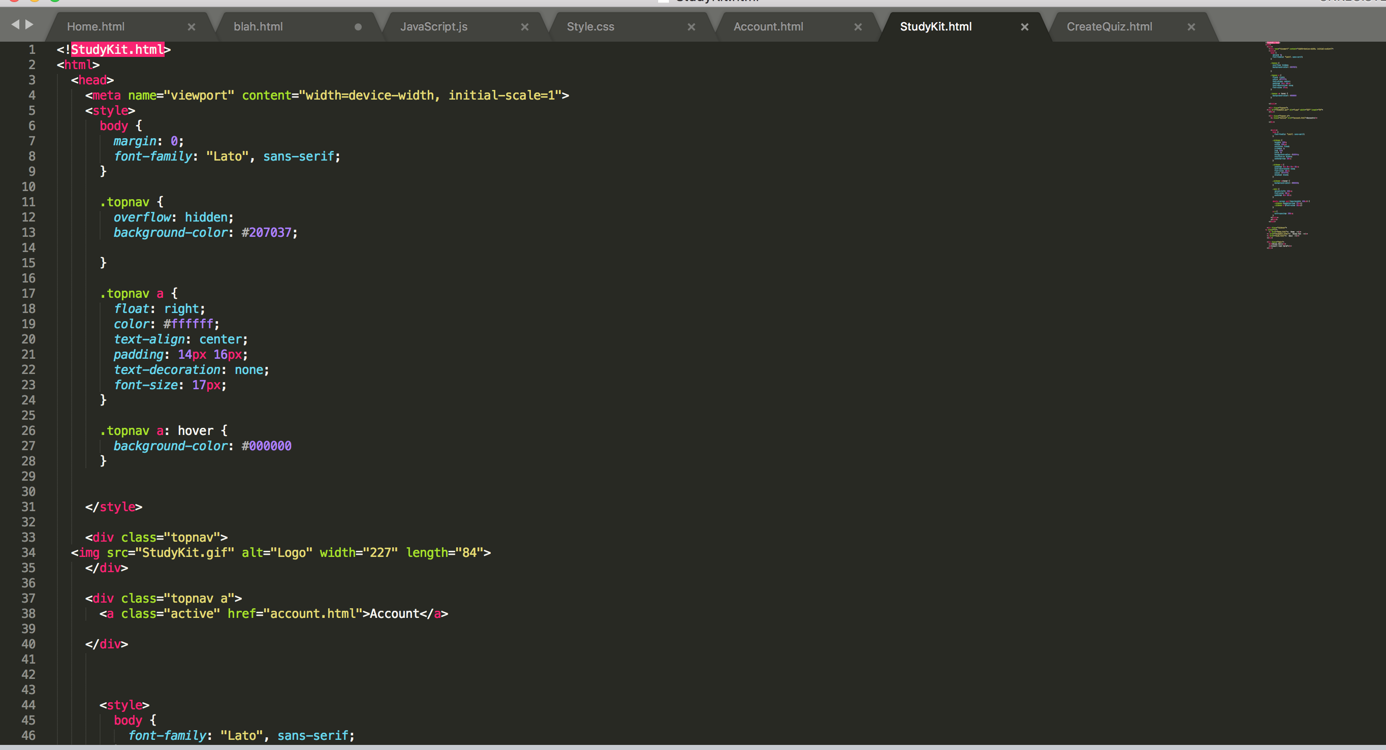Go to next tab with right arrow
This screenshot has width=1386, height=750.
click(x=29, y=24)
